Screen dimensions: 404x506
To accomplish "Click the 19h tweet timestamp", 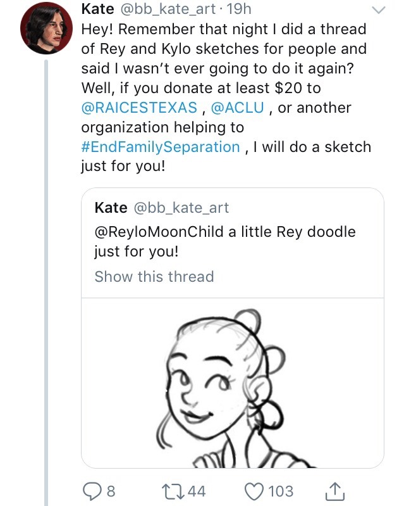I will (x=238, y=9).
